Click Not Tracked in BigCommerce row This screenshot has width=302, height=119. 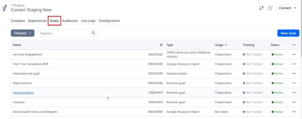coord(252,83)
